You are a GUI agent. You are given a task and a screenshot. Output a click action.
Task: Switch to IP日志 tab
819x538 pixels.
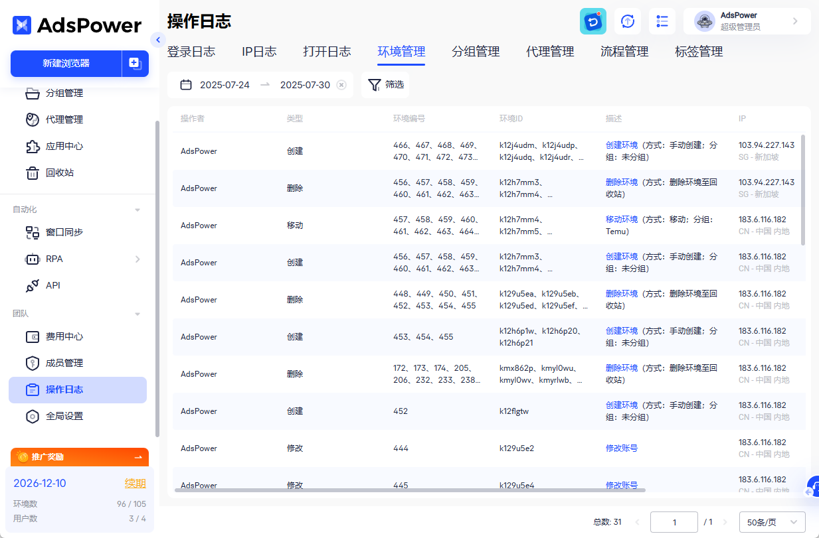point(259,52)
